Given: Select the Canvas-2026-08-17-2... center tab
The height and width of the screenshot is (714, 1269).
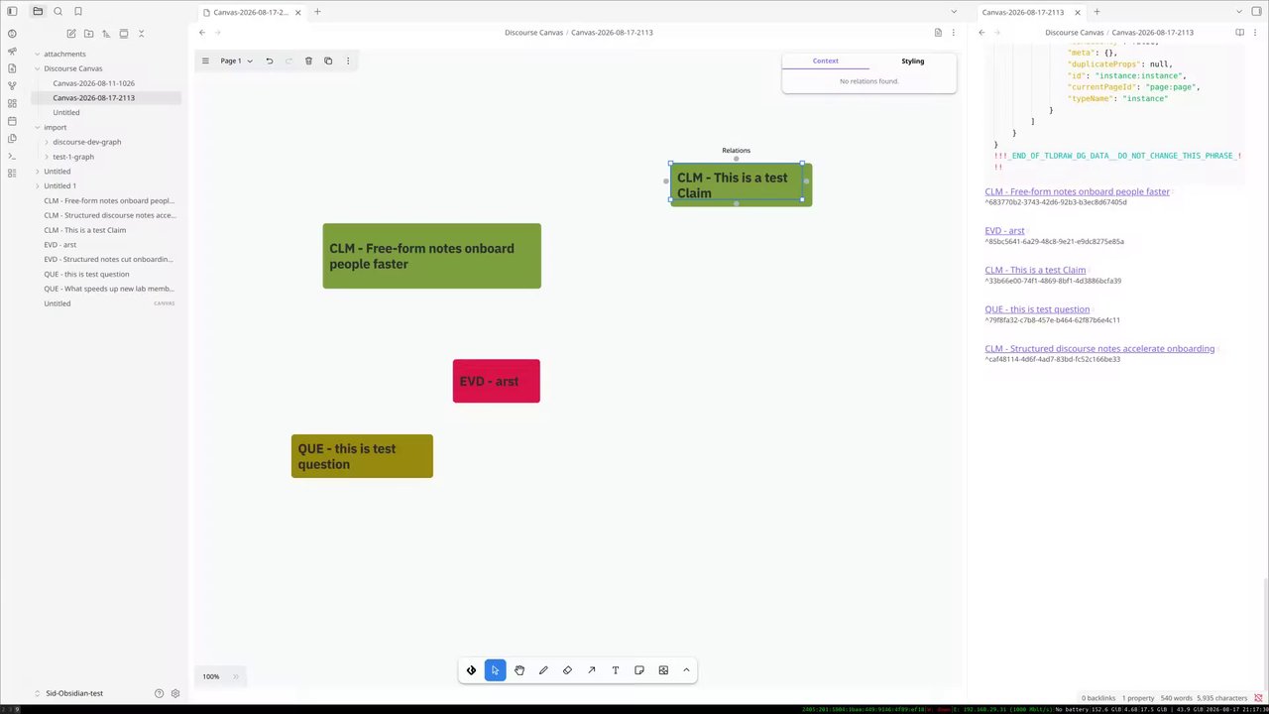Looking at the screenshot, I should (x=252, y=12).
